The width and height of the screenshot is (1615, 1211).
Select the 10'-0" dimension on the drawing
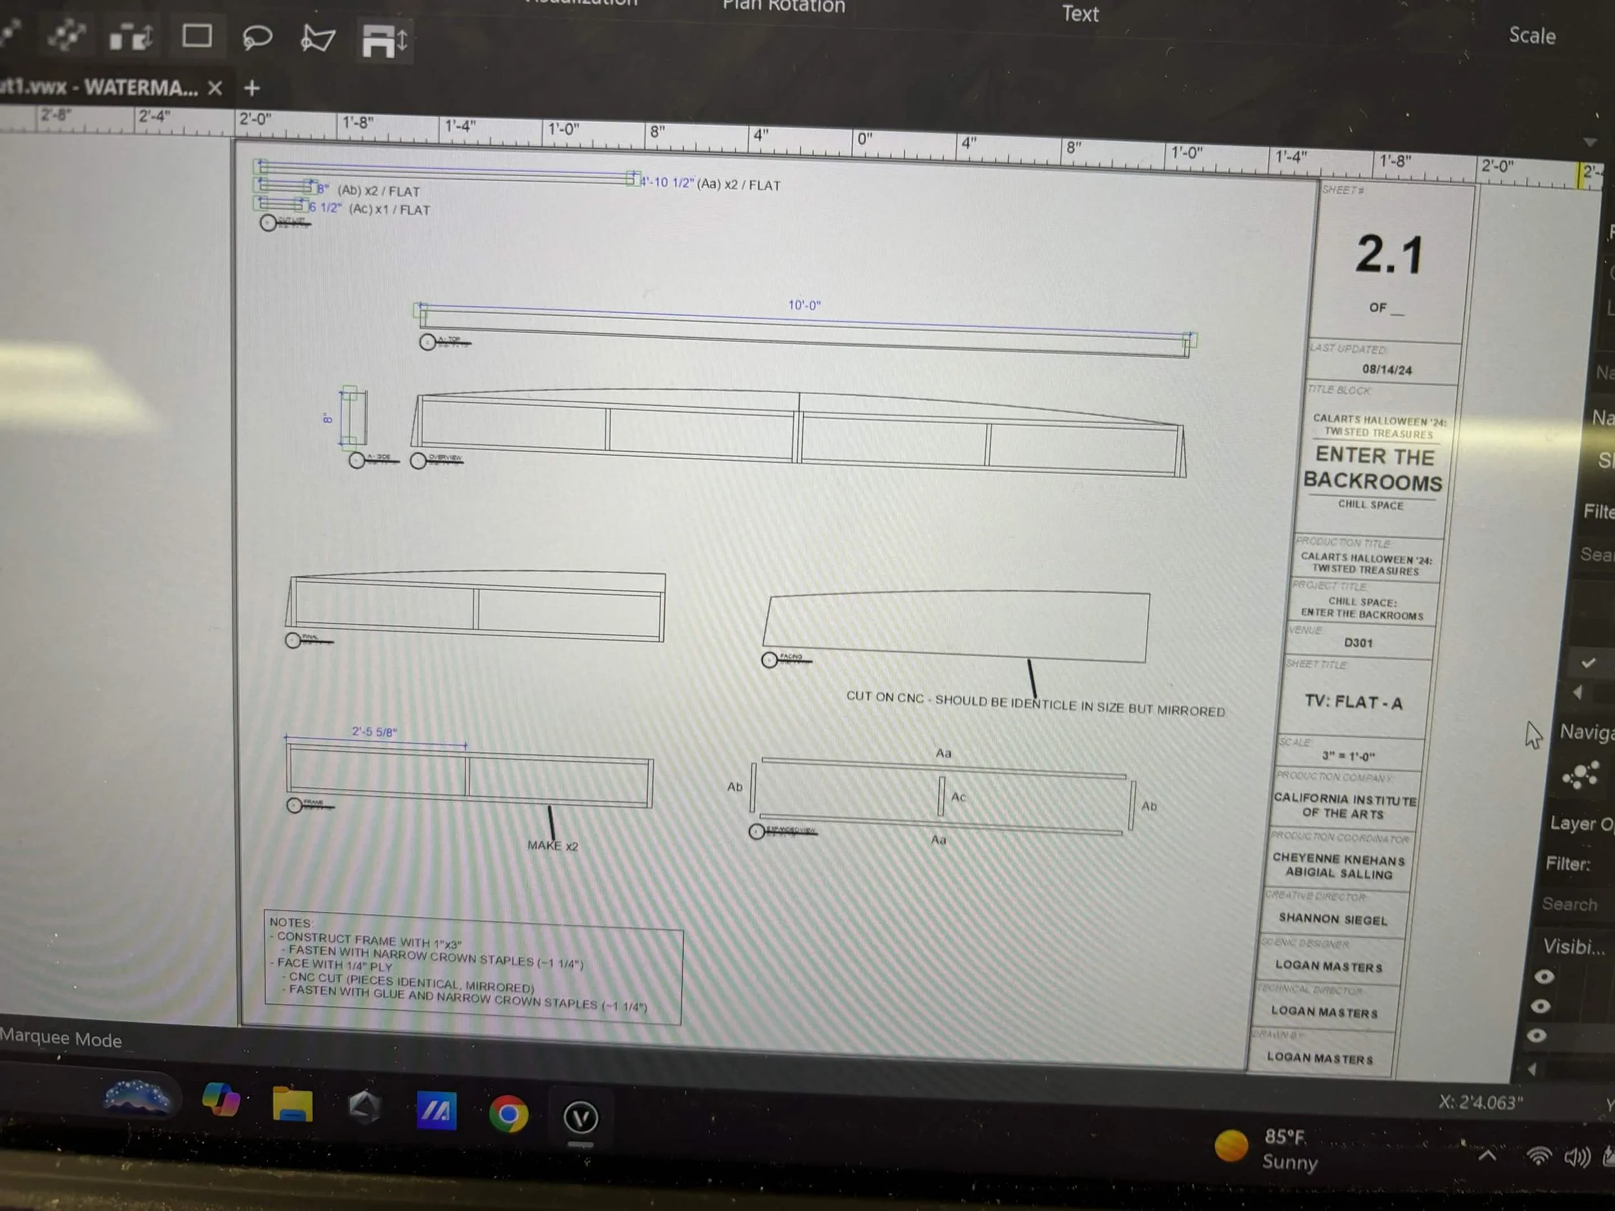click(804, 305)
